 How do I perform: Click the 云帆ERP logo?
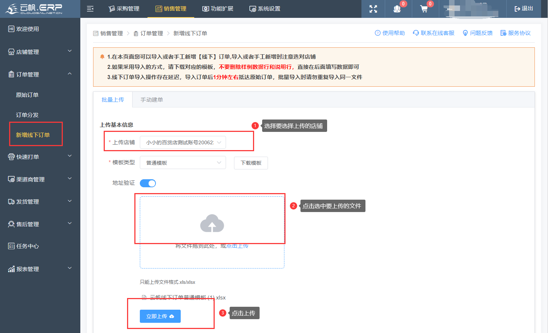coord(34,9)
